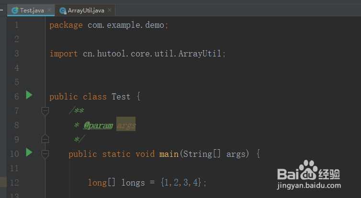Image resolution: width=361 pixels, height=198 pixels.
Task: Click the tan marker stripe beside line 12
Action: point(3,182)
